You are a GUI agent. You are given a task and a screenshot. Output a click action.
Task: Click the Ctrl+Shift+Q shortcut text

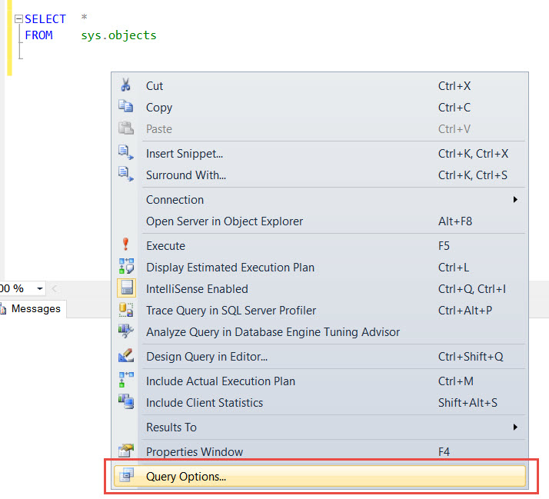(471, 357)
